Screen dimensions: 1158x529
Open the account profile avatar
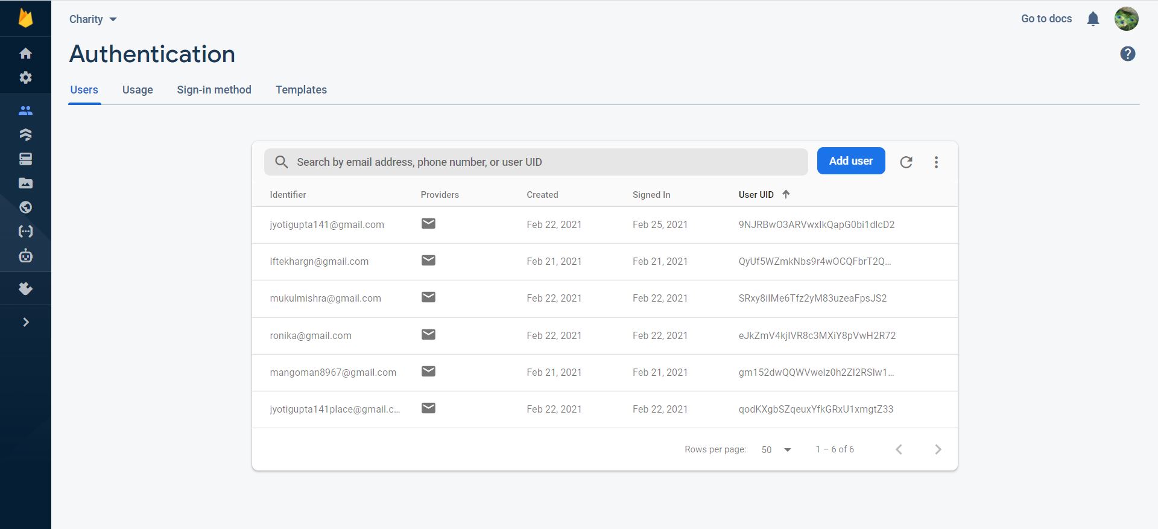(x=1126, y=19)
